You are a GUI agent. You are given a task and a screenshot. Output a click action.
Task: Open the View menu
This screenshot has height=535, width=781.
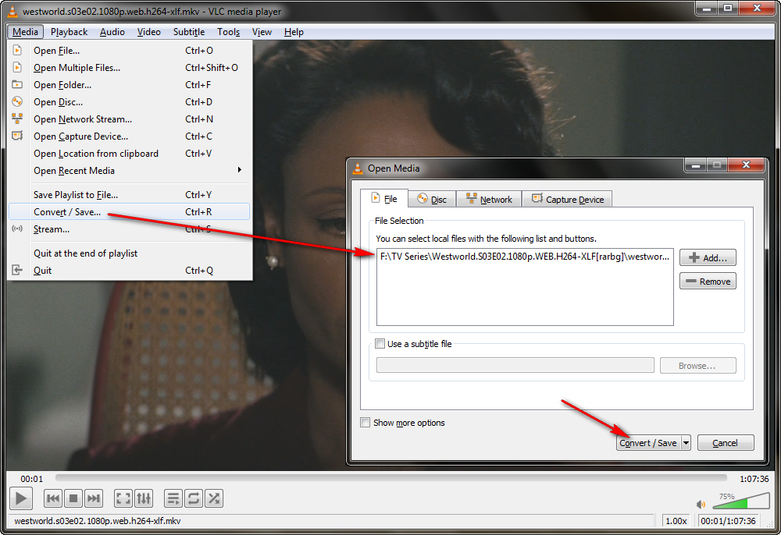coord(262,32)
